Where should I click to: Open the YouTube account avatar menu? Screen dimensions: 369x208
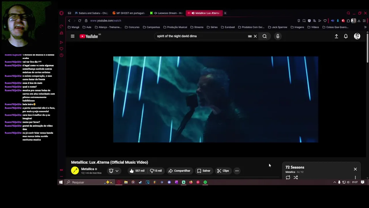(x=357, y=36)
